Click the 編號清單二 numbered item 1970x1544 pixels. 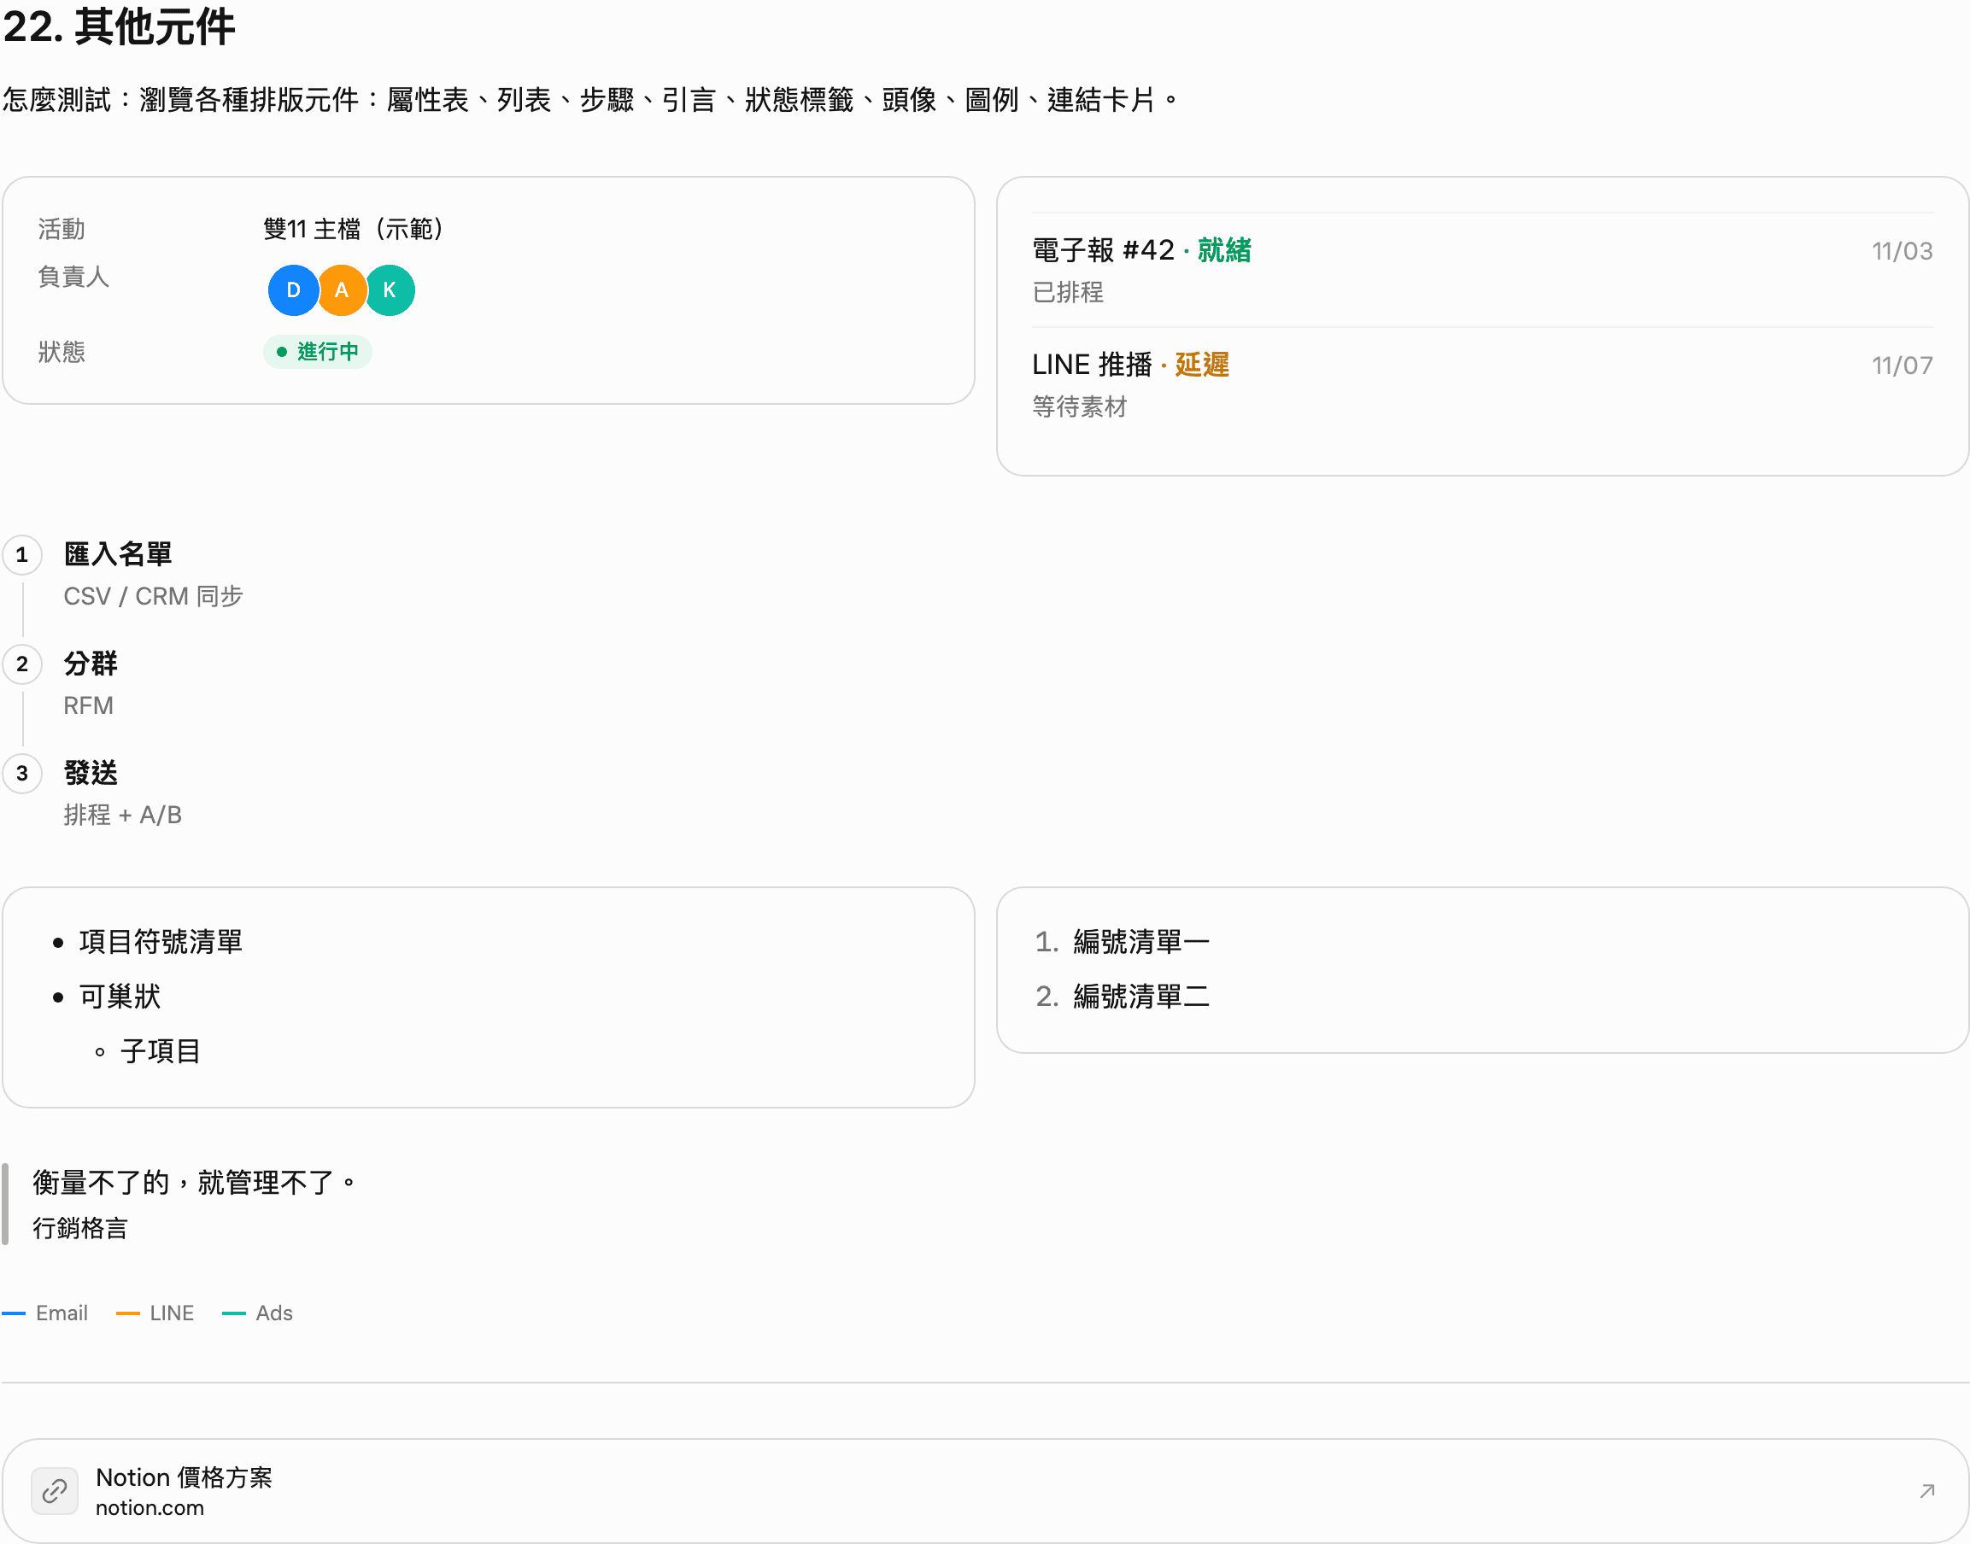tap(1141, 997)
